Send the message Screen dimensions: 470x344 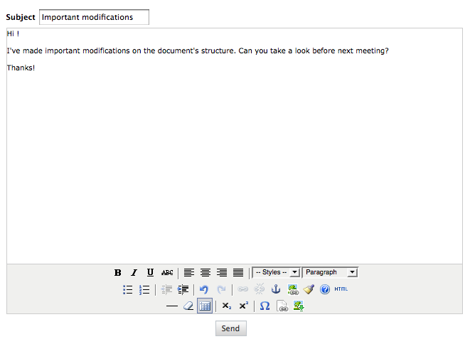coord(231,328)
